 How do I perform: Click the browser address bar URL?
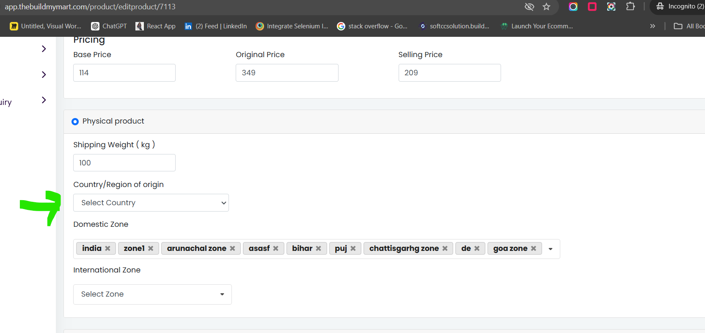90,7
